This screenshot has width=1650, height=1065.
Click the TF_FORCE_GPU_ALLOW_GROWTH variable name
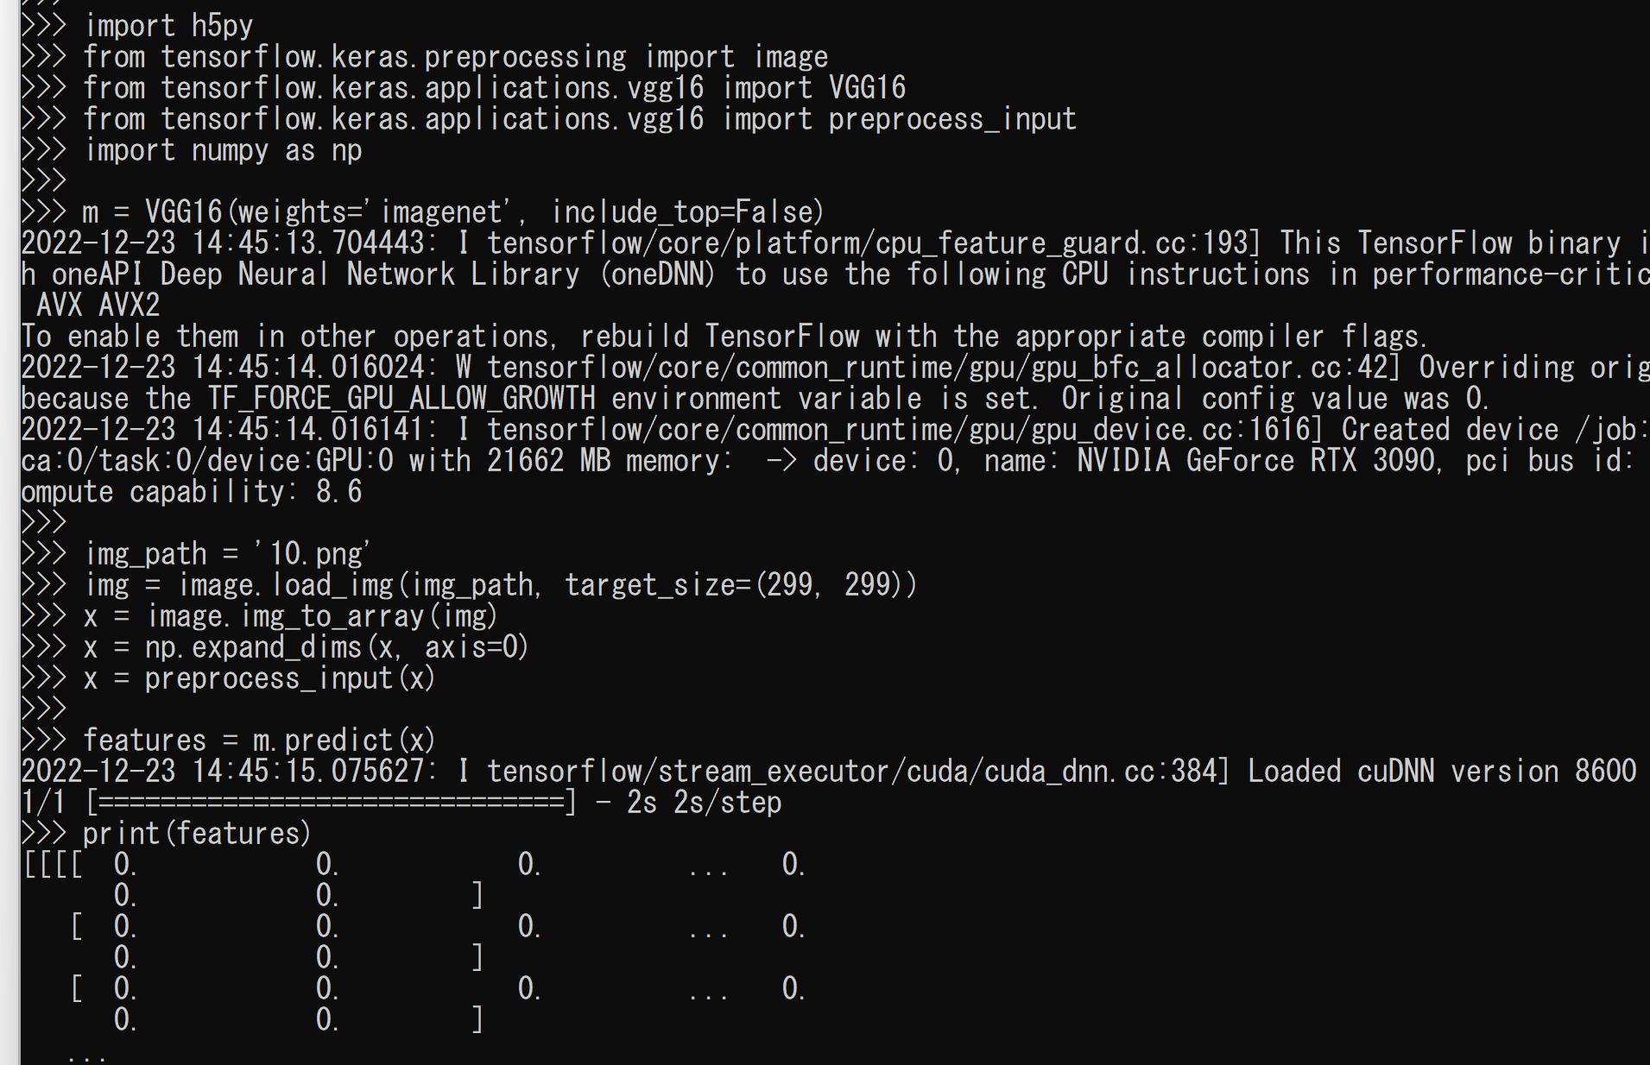pos(401,399)
